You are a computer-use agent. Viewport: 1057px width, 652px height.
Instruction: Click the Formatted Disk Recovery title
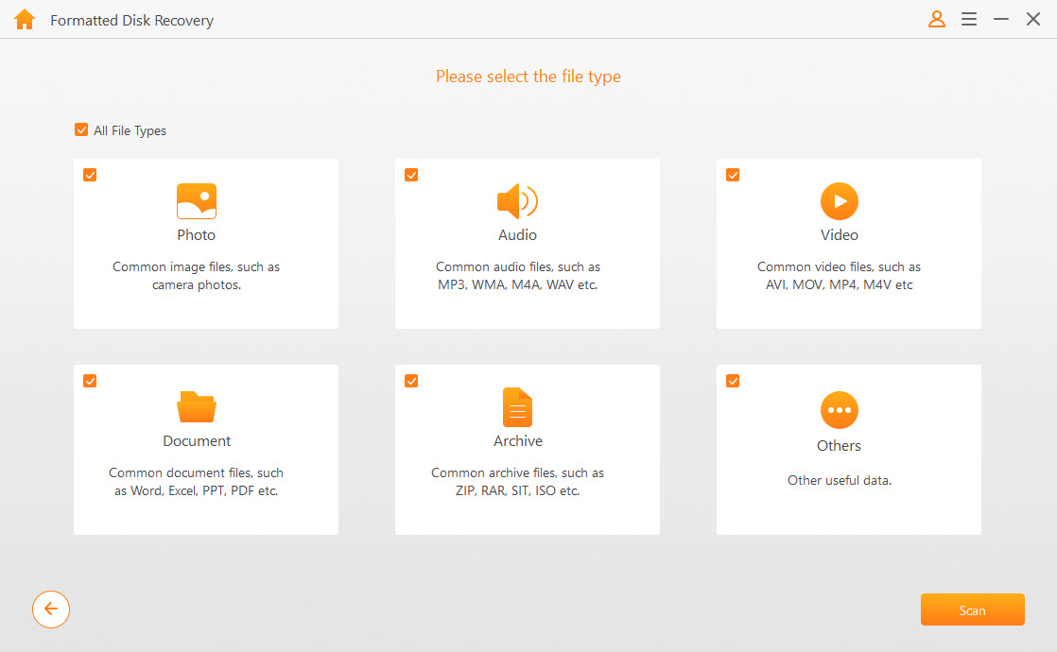pyautogui.click(x=131, y=19)
